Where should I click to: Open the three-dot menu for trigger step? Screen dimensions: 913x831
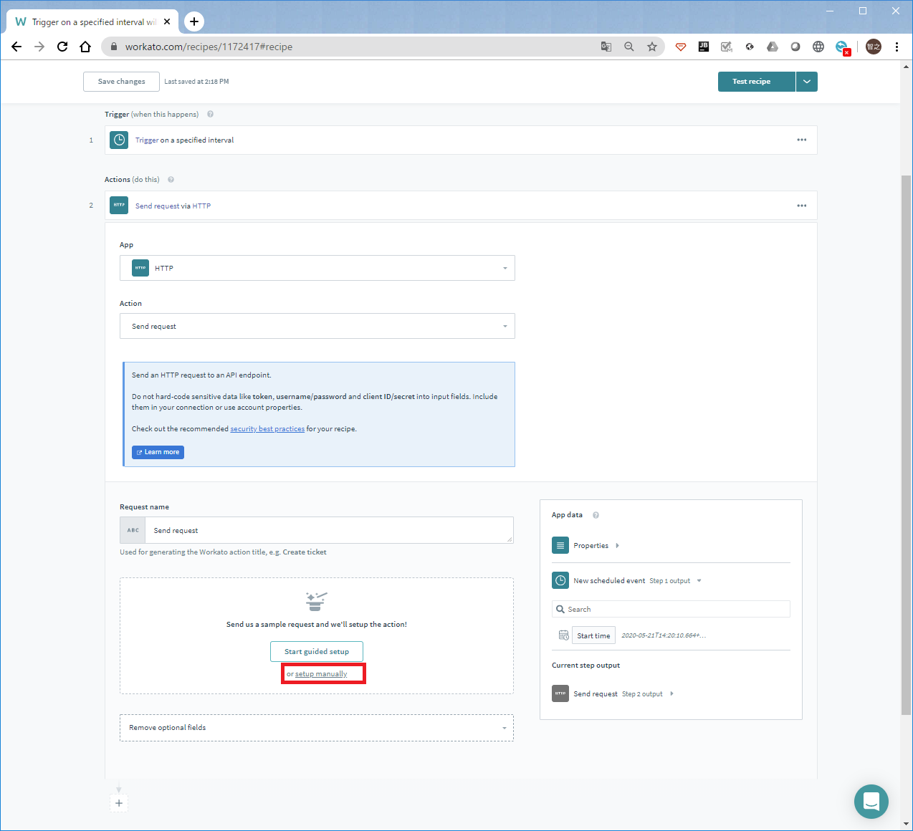tap(801, 140)
